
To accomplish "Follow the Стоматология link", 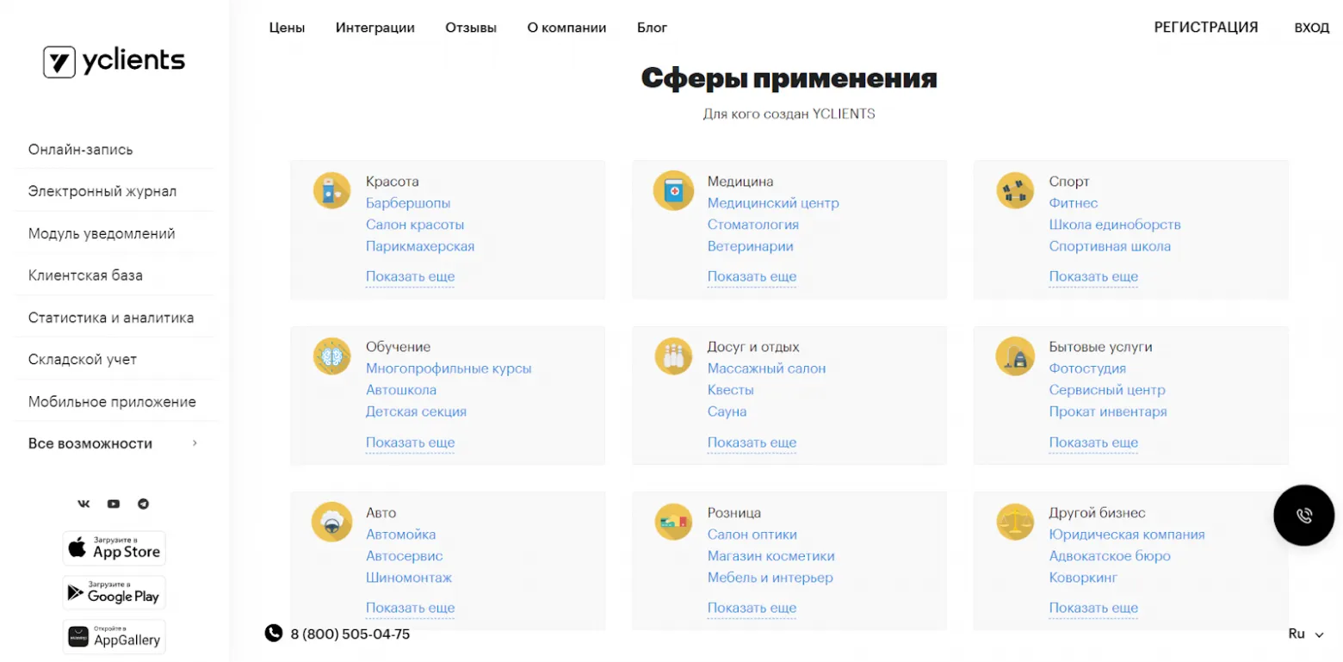I will (753, 225).
